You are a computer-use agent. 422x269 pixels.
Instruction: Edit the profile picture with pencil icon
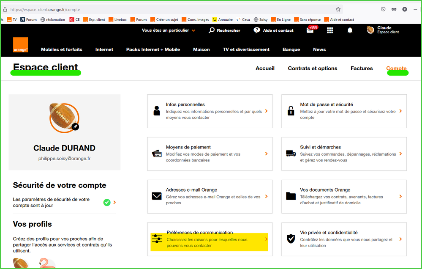tap(75, 126)
